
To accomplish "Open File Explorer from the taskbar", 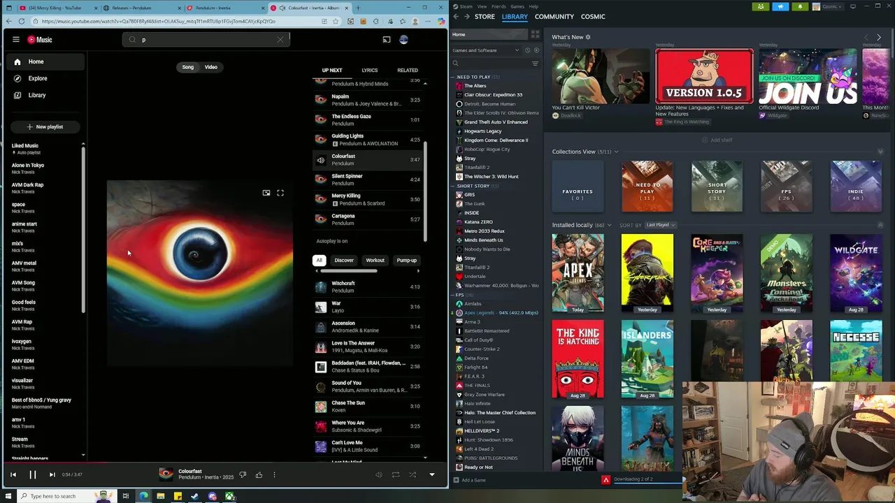I will click(160, 496).
